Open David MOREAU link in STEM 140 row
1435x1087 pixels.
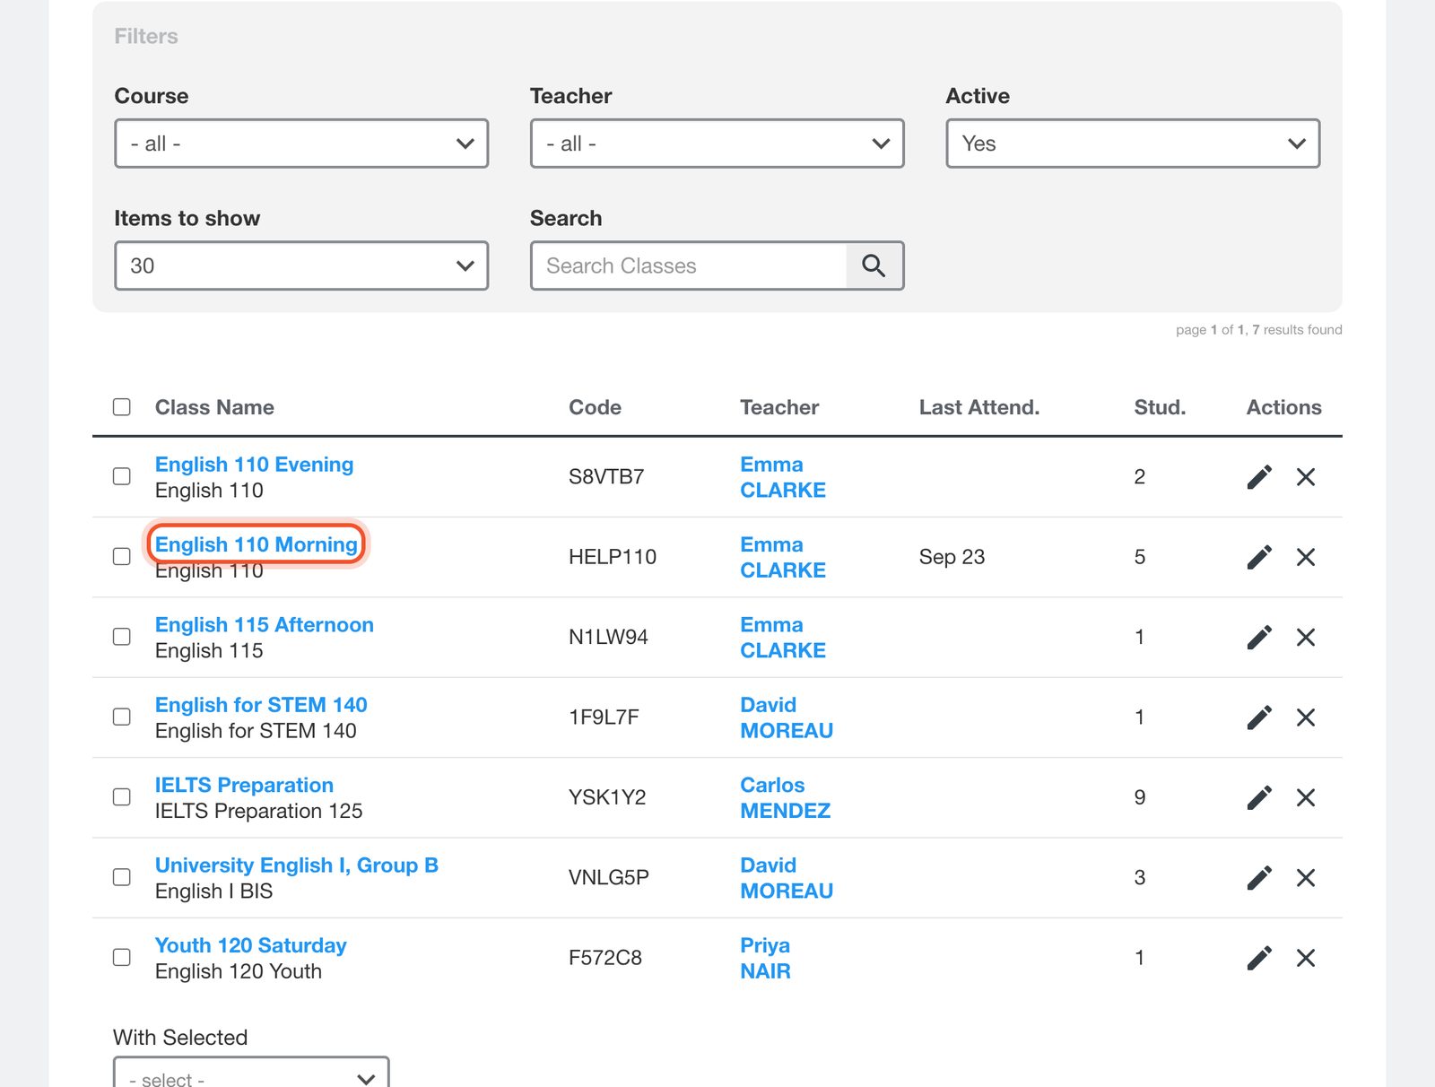(x=787, y=717)
